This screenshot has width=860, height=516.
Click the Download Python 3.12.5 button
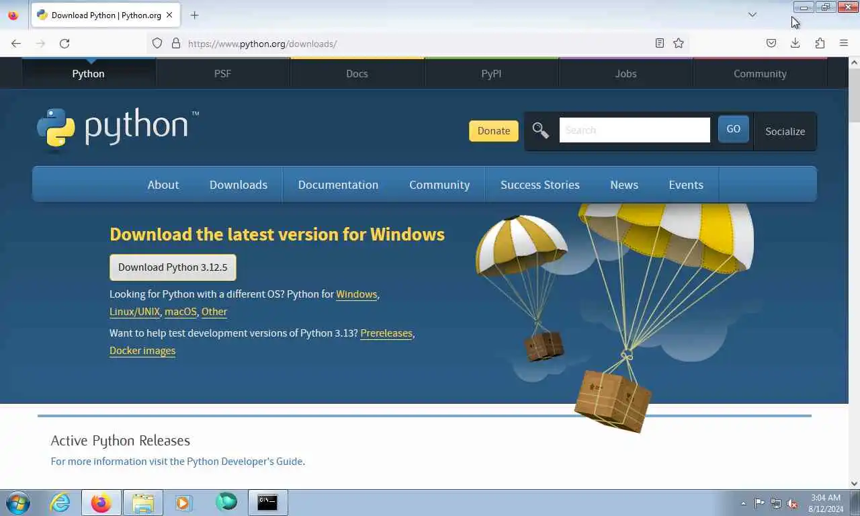point(173,267)
